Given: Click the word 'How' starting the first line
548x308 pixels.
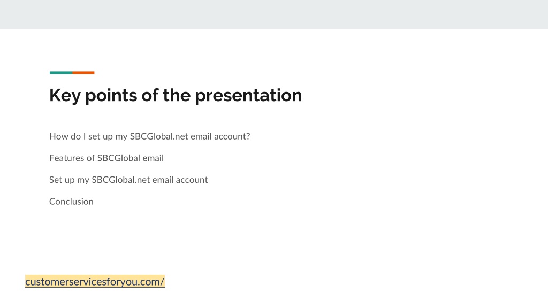Looking at the screenshot, I should tap(57, 136).
